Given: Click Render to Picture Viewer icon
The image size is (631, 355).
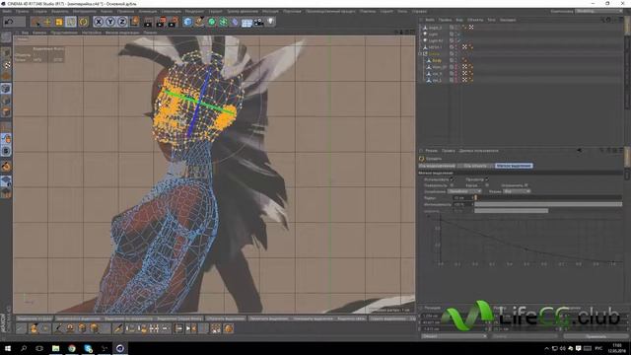Looking at the screenshot, I should click(x=161, y=22).
